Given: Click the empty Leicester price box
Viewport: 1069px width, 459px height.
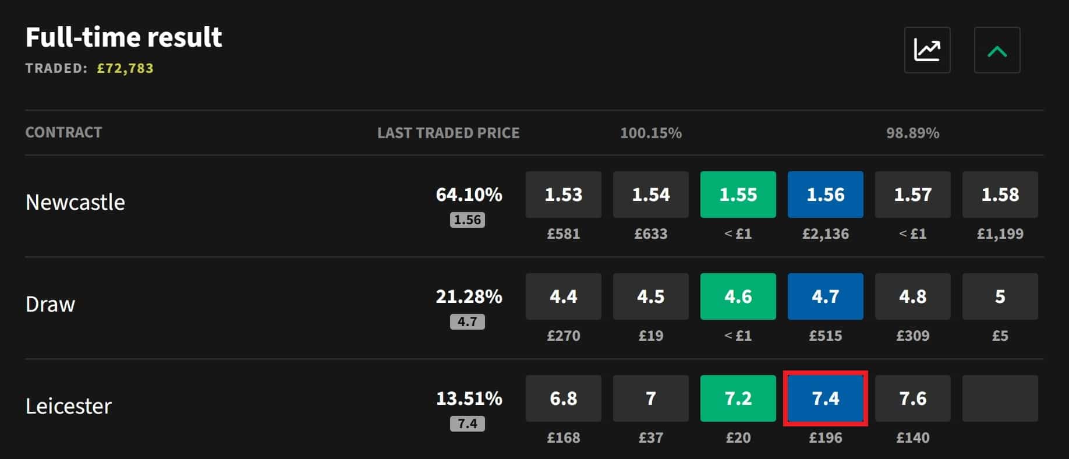Looking at the screenshot, I should tap(1000, 398).
